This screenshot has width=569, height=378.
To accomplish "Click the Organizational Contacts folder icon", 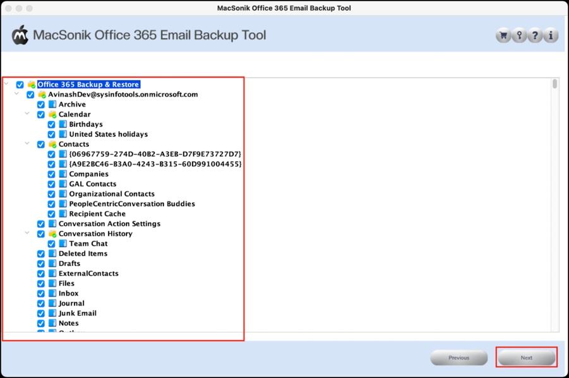I will 63,194.
